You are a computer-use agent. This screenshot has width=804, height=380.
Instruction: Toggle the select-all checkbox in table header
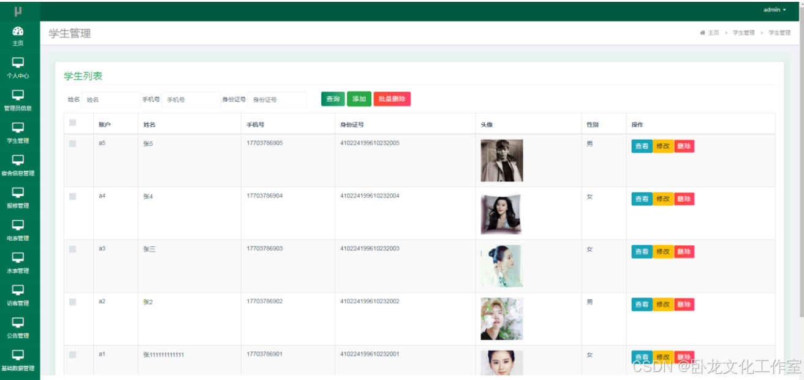72,123
